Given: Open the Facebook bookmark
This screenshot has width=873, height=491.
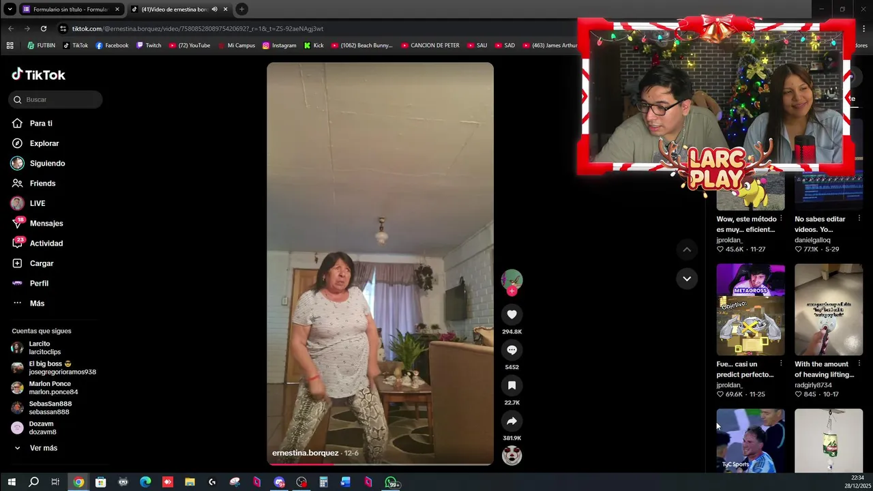Looking at the screenshot, I should point(112,46).
